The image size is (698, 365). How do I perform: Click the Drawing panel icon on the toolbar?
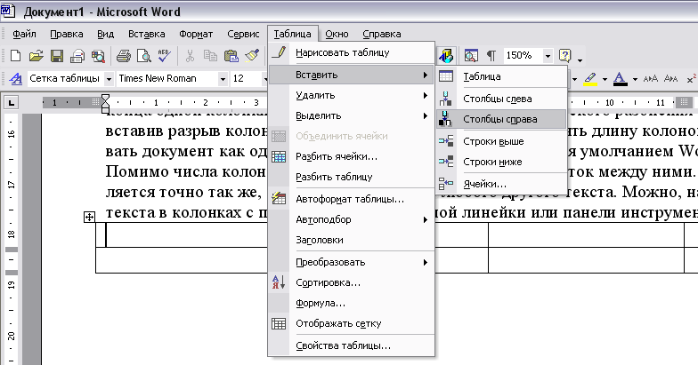(x=446, y=55)
